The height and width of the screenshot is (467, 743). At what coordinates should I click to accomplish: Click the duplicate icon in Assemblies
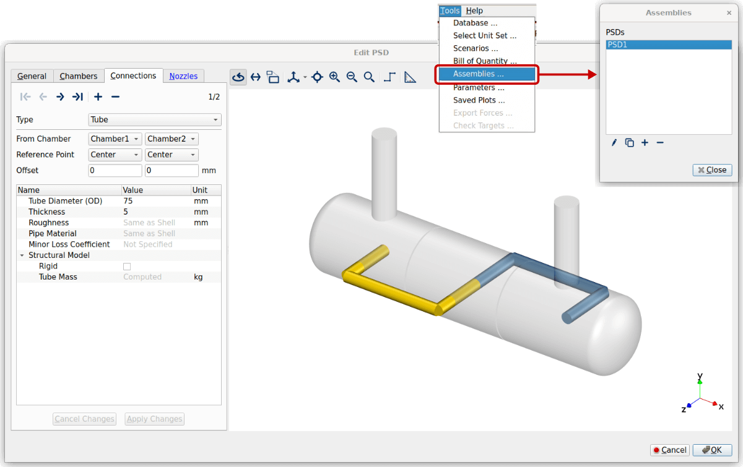pyautogui.click(x=630, y=143)
